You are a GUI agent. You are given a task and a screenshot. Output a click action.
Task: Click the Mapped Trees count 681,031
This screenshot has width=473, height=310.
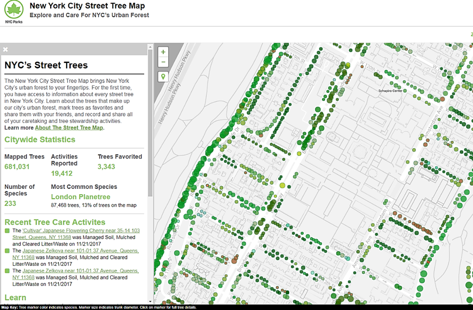point(17,167)
